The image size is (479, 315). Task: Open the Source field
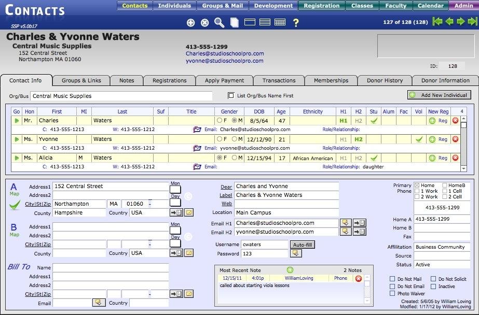click(x=442, y=256)
